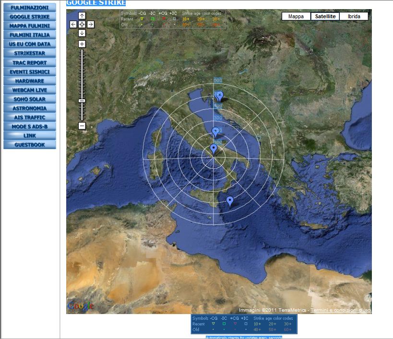
Task: Click the center recenter map icon
Action: point(82,24)
